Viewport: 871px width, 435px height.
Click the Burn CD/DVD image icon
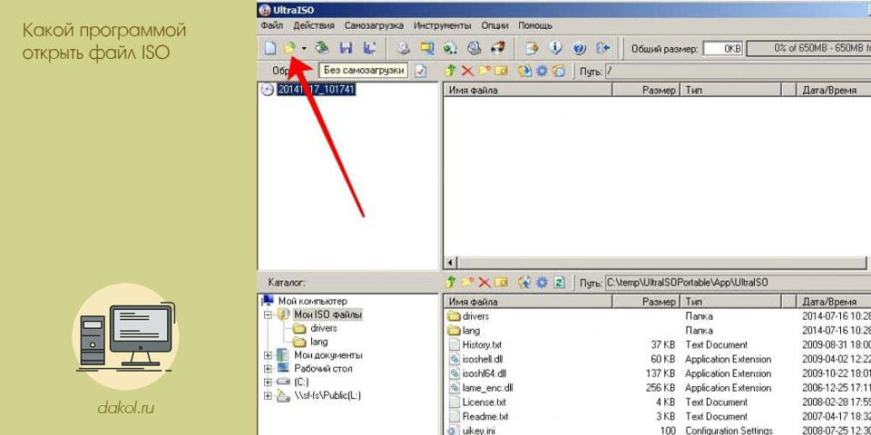tap(498, 48)
